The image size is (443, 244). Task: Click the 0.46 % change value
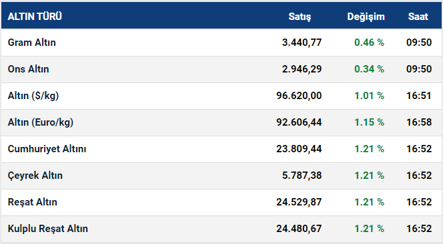(369, 43)
